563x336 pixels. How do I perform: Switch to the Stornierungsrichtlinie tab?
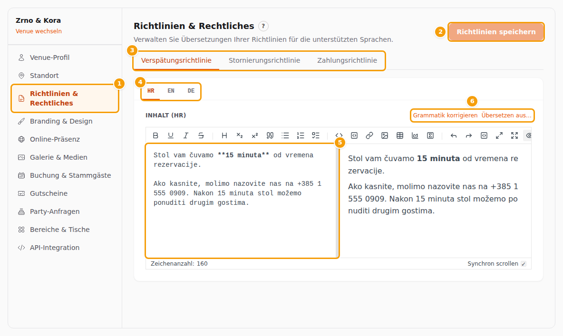click(264, 60)
